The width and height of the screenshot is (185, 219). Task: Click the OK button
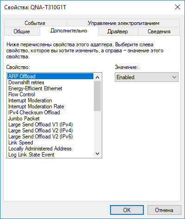(x=127, y=210)
